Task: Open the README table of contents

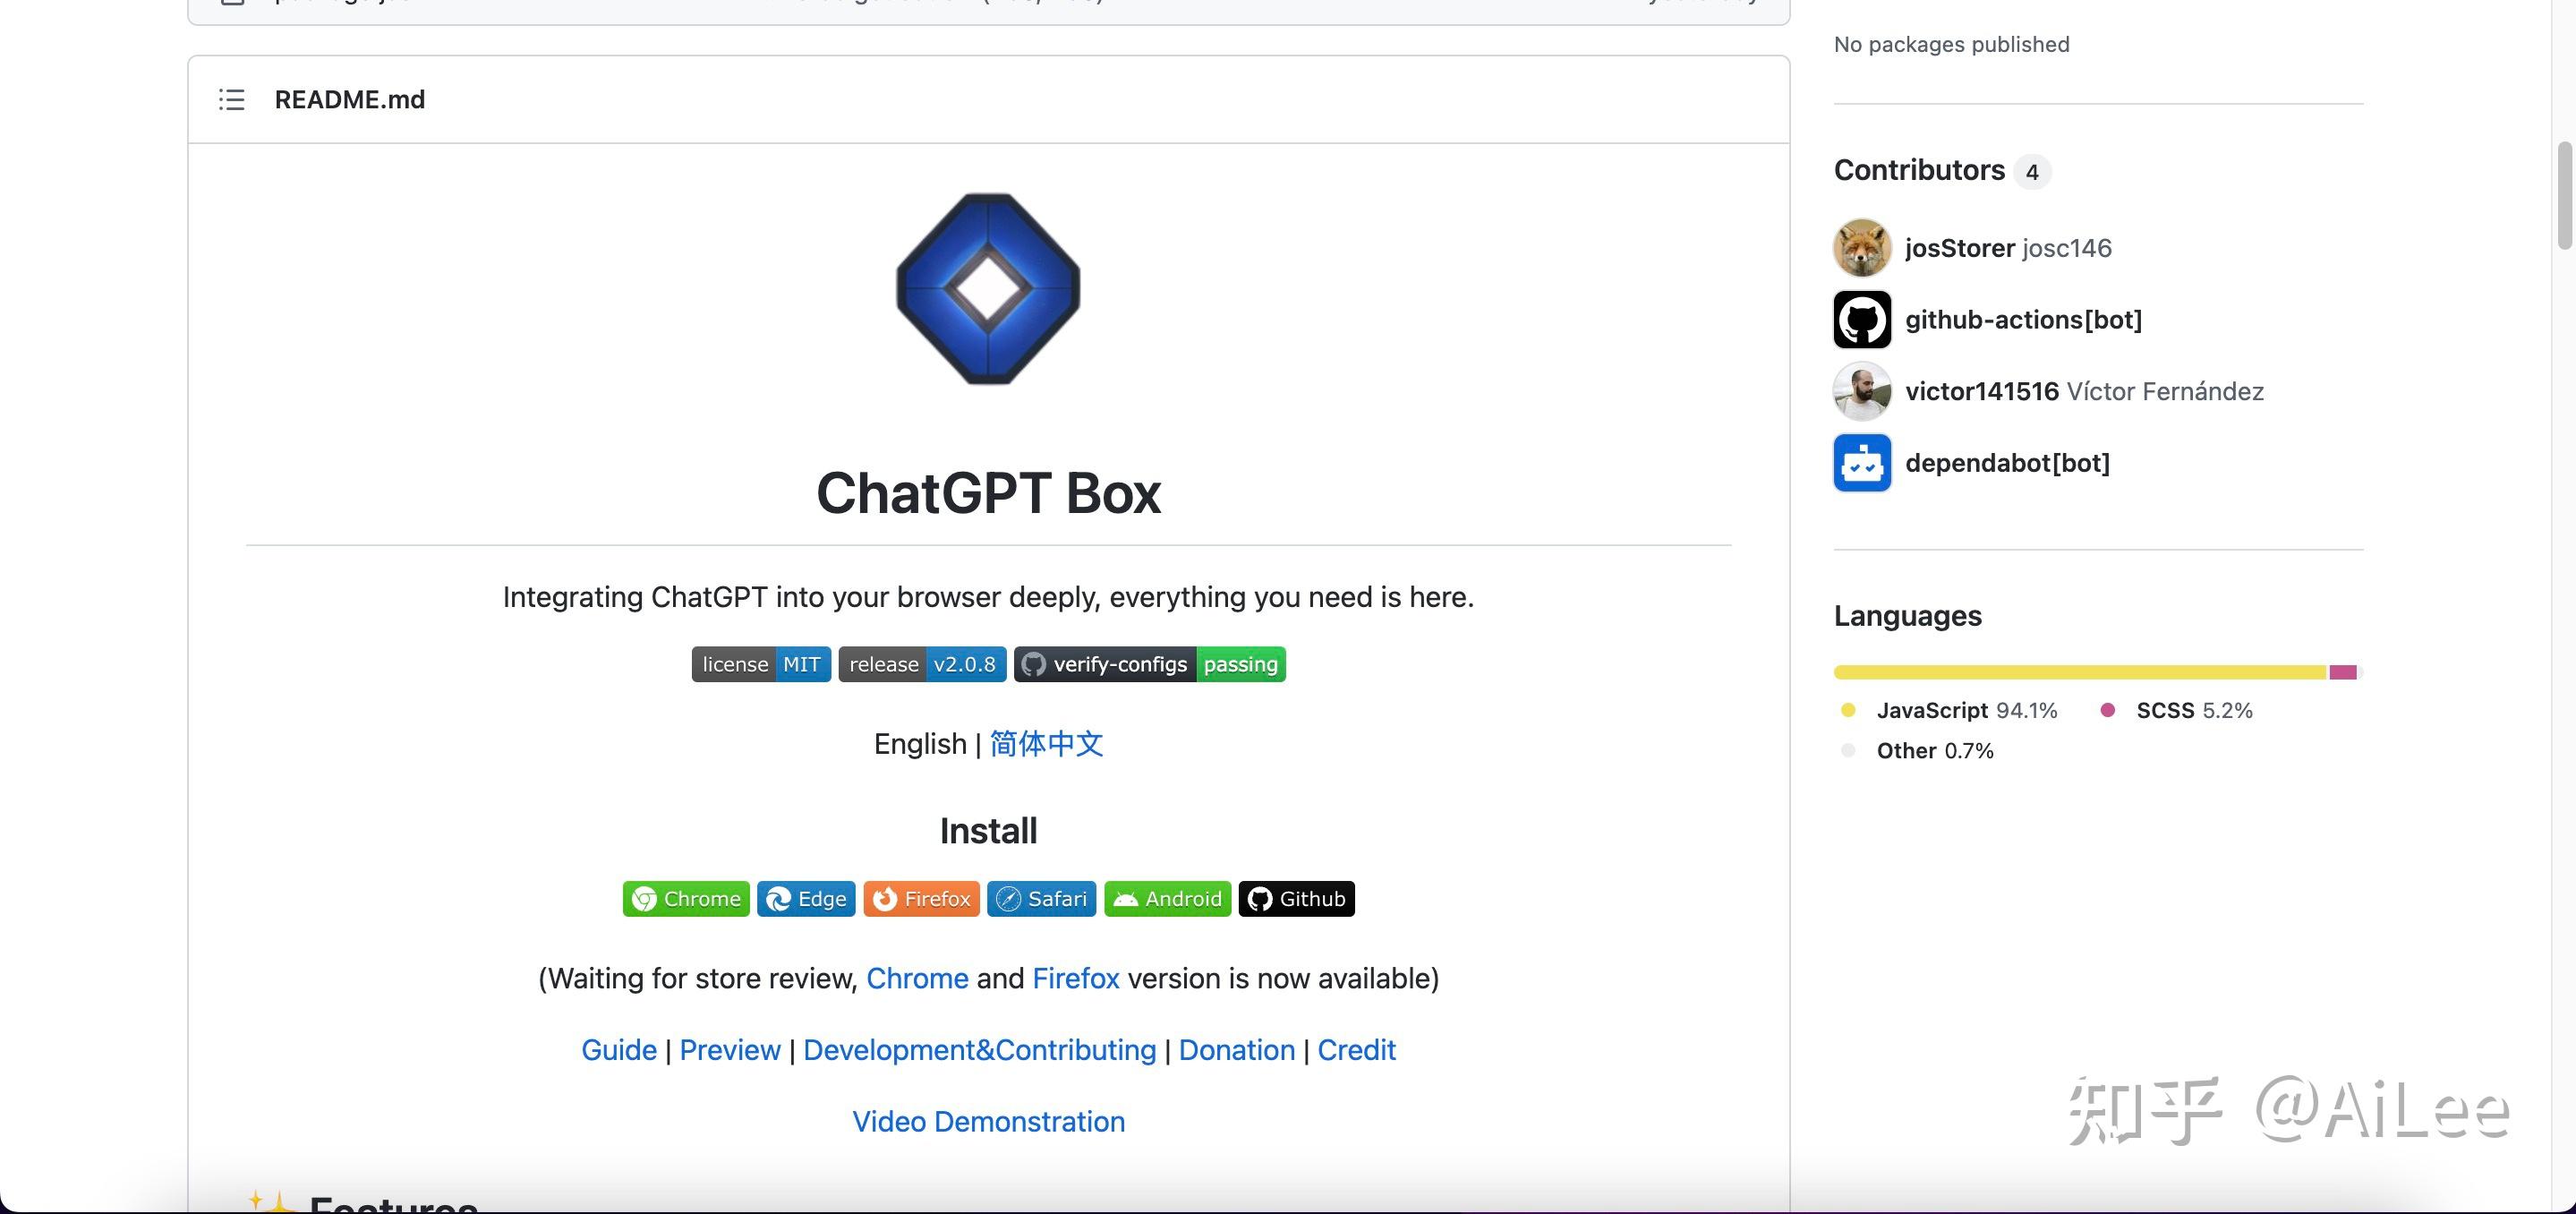Action: (x=230, y=99)
